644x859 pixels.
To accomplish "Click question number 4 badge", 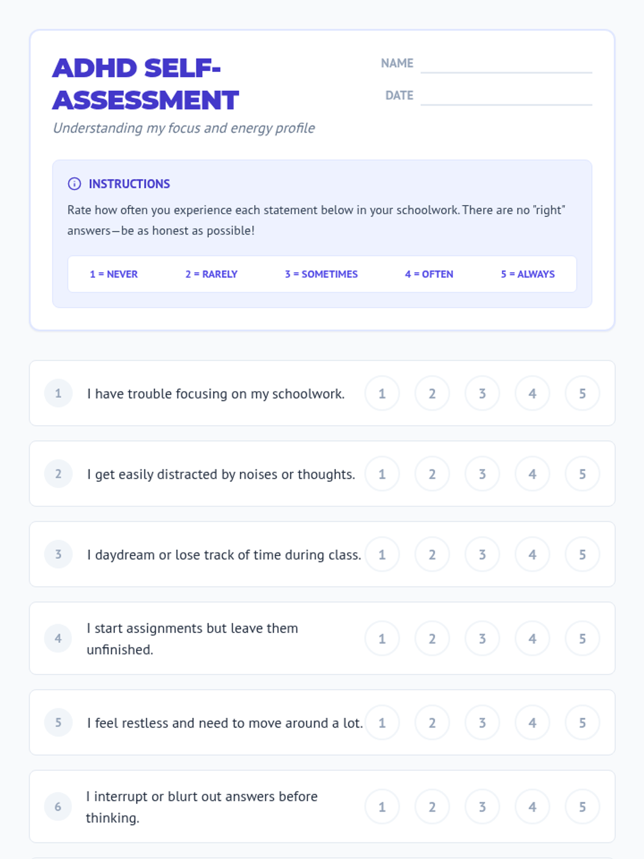I will click(x=58, y=638).
